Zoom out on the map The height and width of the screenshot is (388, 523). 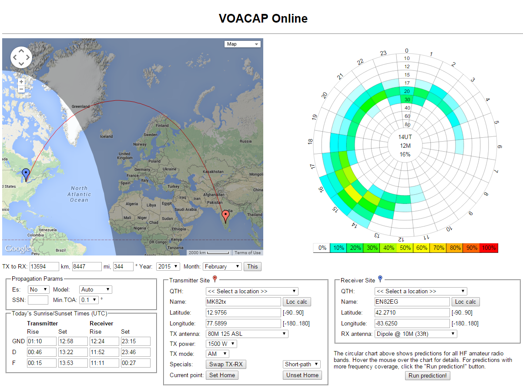[x=21, y=89]
